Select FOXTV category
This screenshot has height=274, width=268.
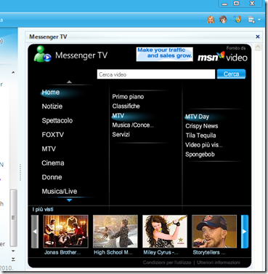tap(53, 135)
